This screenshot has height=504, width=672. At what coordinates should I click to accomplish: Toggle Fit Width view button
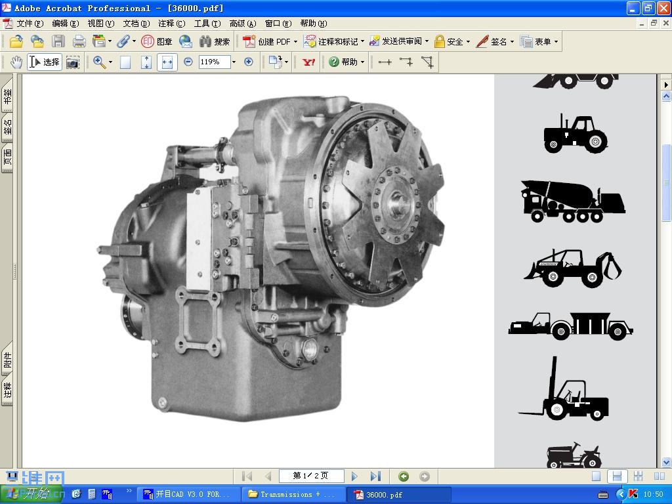click(167, 62)
